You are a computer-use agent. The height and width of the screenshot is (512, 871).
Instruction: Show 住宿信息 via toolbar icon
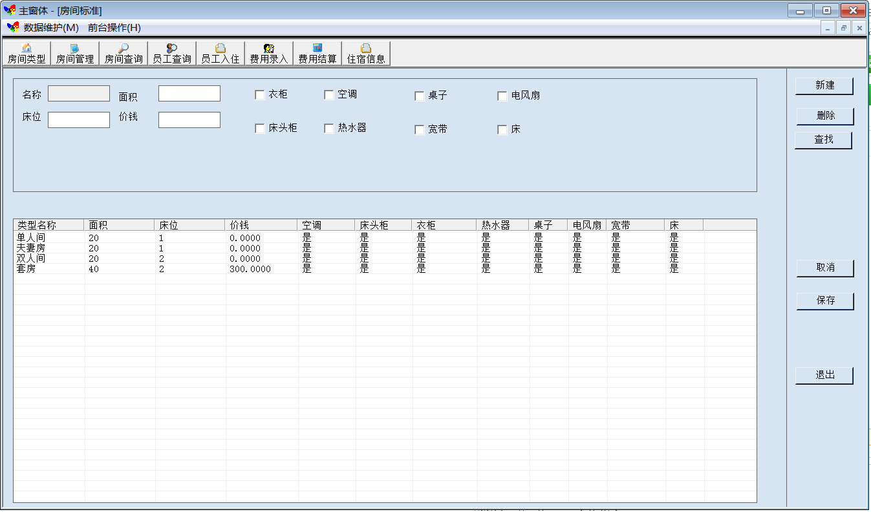[366, 54]
